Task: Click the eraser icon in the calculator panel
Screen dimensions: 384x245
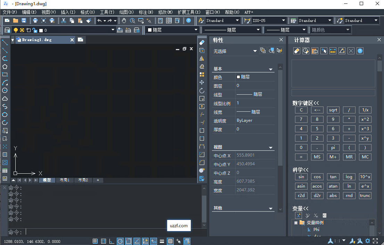Action: click(x=296, y=51)
